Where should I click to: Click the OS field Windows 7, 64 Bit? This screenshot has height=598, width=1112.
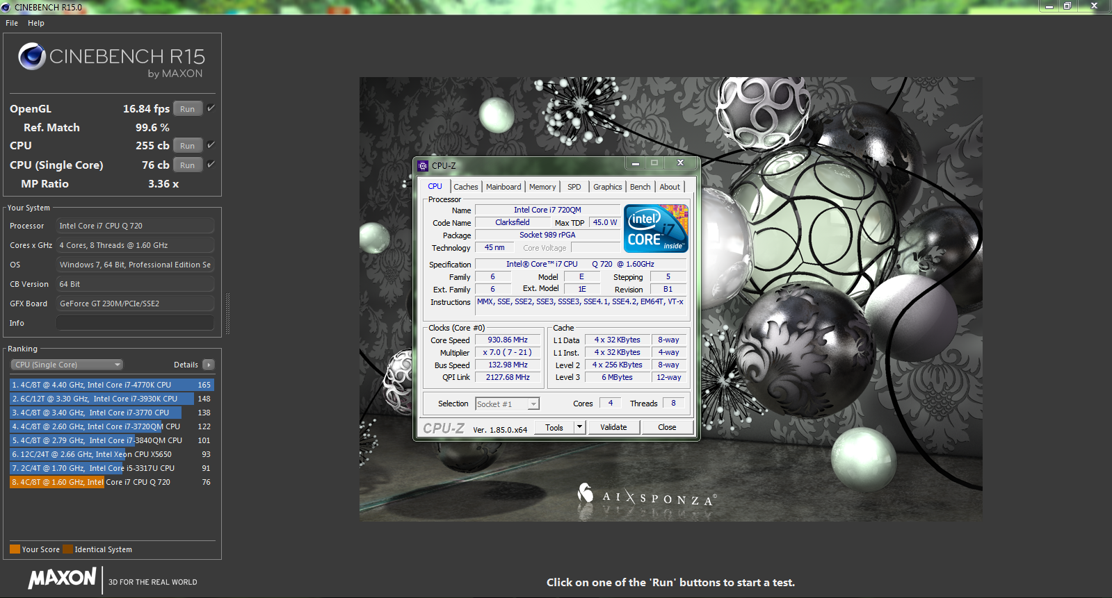[135, 265]
